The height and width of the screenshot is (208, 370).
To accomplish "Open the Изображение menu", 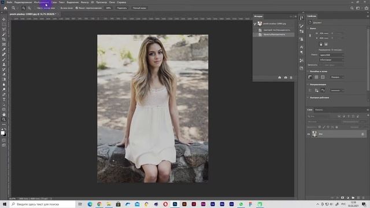I will tap(41, 2).
